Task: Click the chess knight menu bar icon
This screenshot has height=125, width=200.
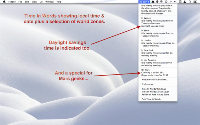Action: 157,2
